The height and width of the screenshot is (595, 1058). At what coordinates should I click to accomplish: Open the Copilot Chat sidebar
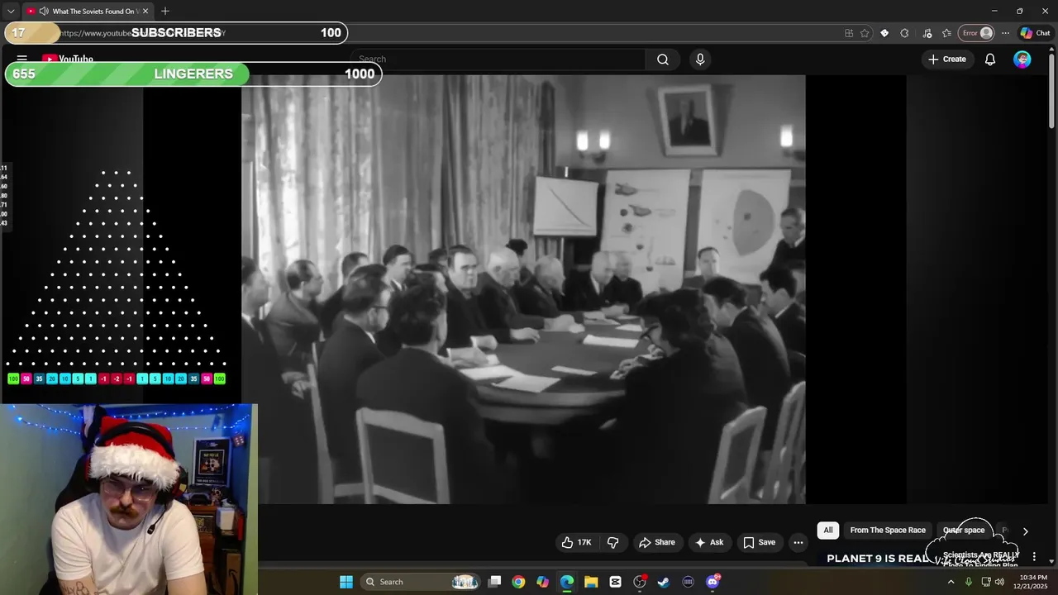pos(1035,33)
